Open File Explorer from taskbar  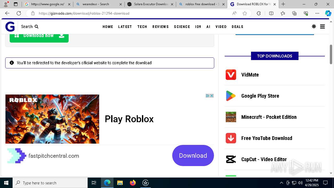pyautogui.click(x=120, y=183)
